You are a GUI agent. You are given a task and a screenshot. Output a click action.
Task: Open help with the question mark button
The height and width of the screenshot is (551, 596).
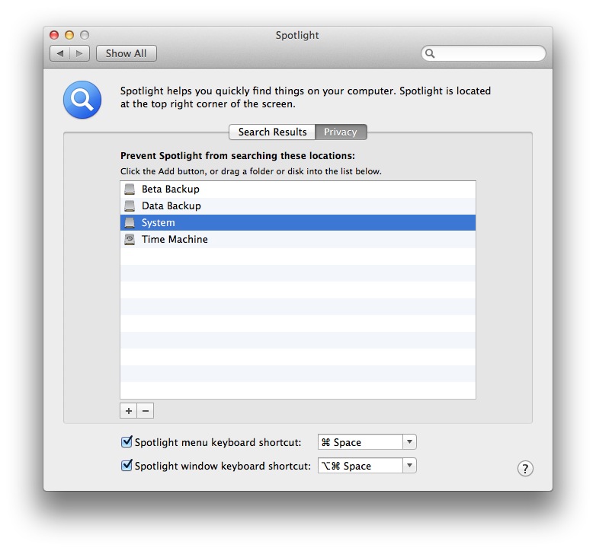[x=525, y=468]
